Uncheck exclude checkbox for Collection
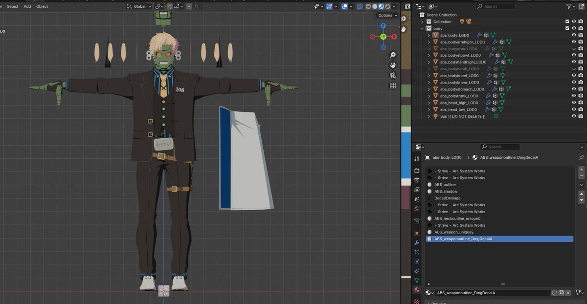The width and height of the screenshot is (587, 304). point(567,22)
